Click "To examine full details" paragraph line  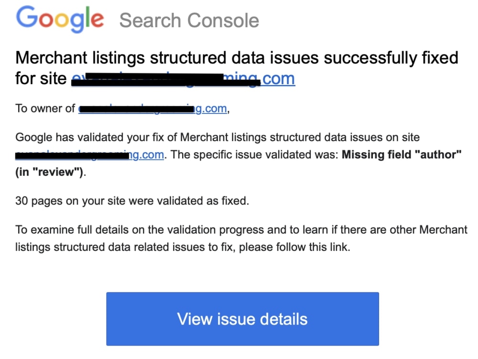pos(241,230)
